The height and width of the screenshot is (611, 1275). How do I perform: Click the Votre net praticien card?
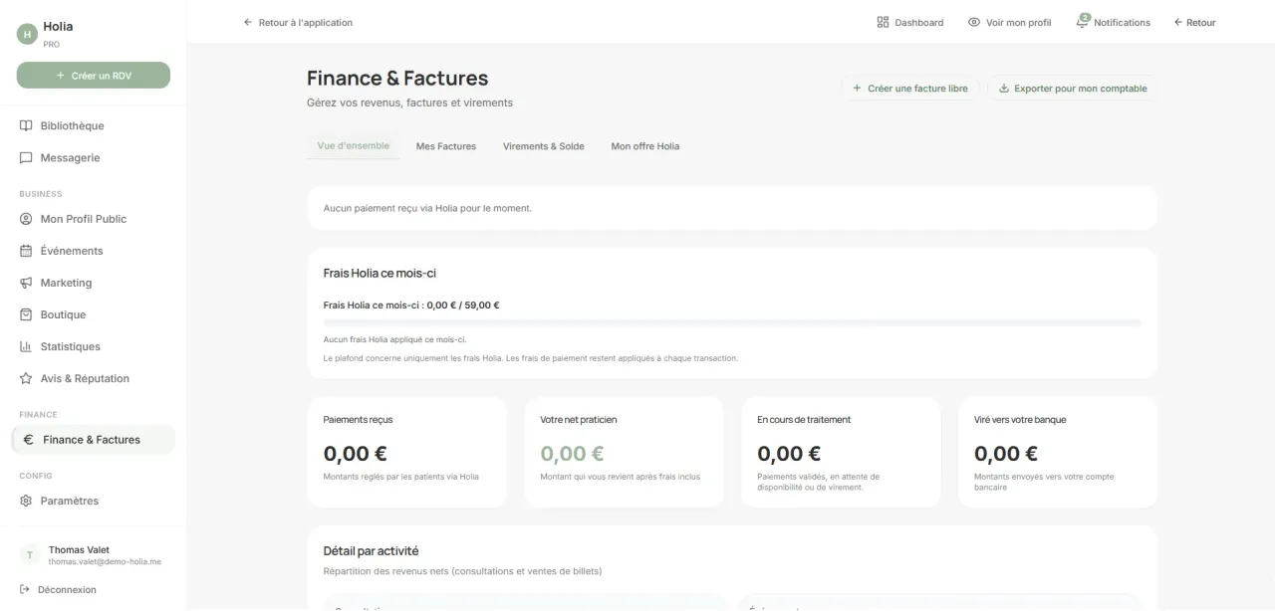pos(625,452)
